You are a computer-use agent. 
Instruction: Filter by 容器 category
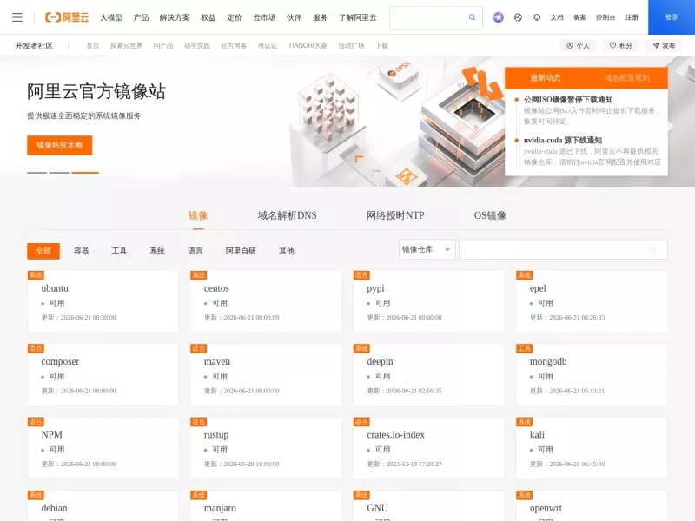pos(81,251)
